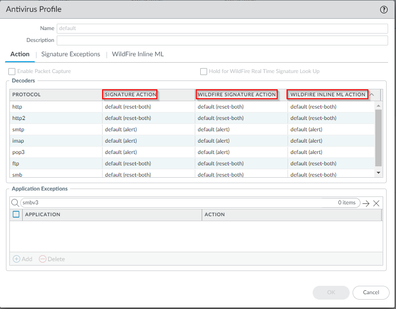Click the Add plus icon button
Viewport: 396px width, 309px height.
[x=16, y=259]
